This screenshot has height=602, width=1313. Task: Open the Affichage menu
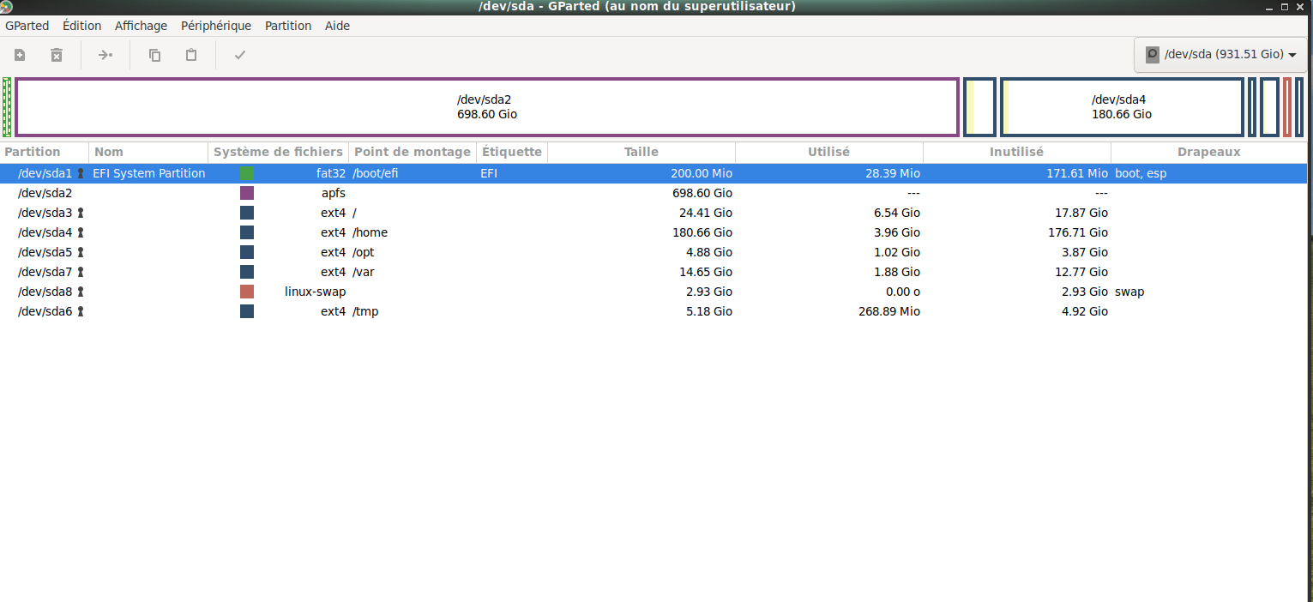(x=142, y=26)
